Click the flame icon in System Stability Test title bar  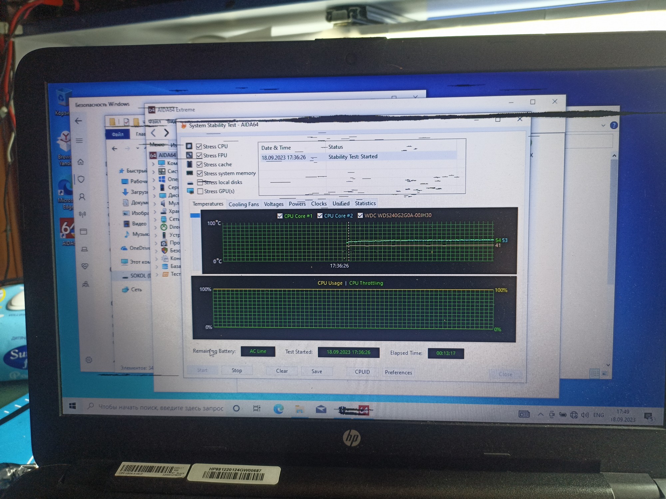click(x=183, y=125)
